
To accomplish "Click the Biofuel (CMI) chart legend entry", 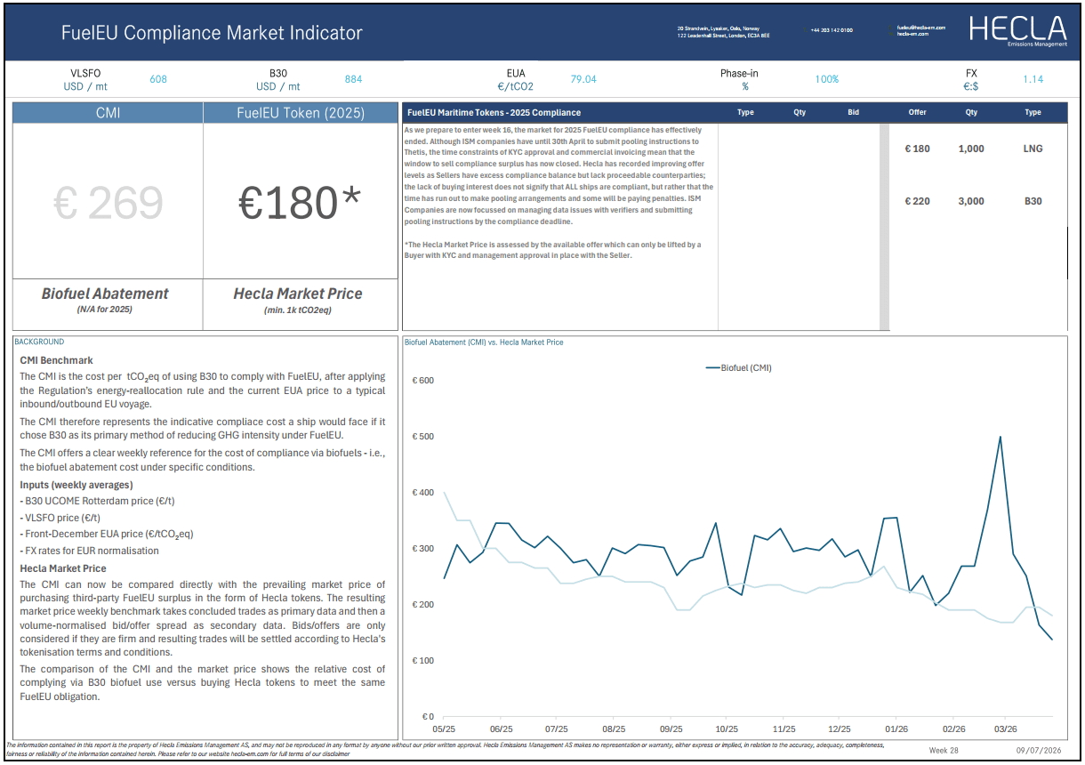I will [738, 366].
